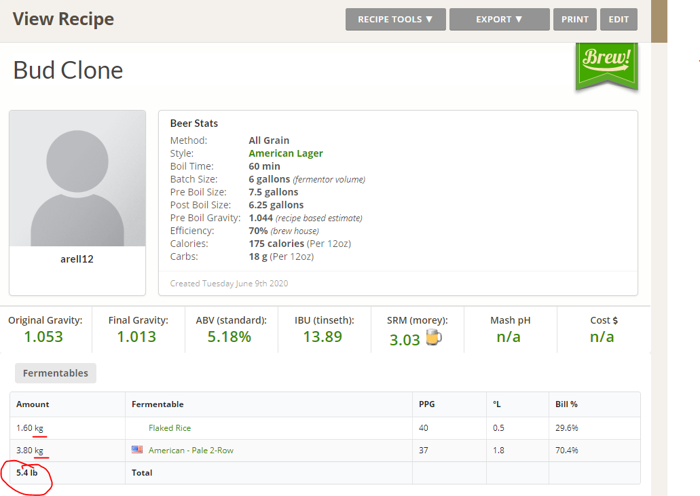Select the ABV value 5.18%
The image size is (700, 496).
point(229,337)
